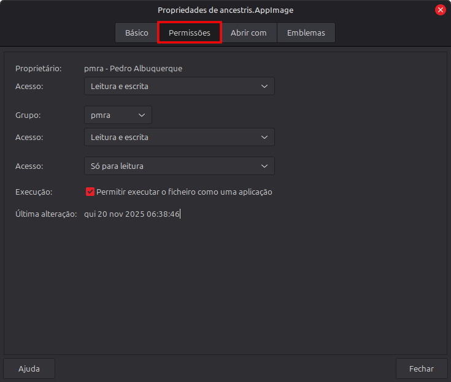Click the last-modified date 'qui 20 nov 2025'

point(132,214)
